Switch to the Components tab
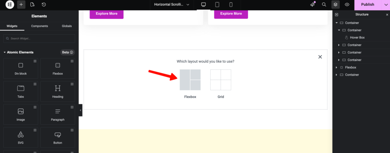The height and width of the screenshot is (153, 390). click(x=40, y=26)
